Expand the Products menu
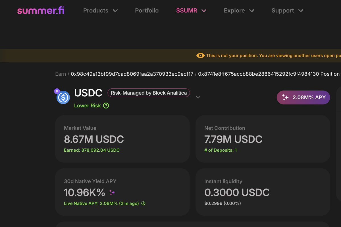This screenshot has width=341, height=227. pyautogui.click(x=100, y=11)
